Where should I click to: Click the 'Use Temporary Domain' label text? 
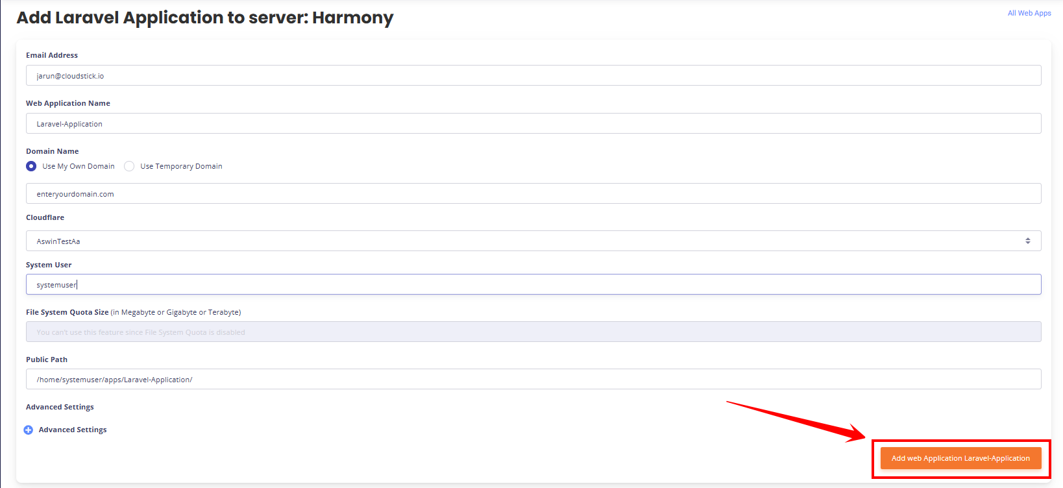coord(181,166)
